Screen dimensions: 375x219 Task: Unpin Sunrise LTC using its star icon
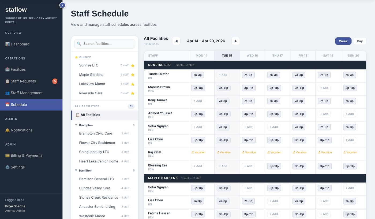(x=133, y=65)
